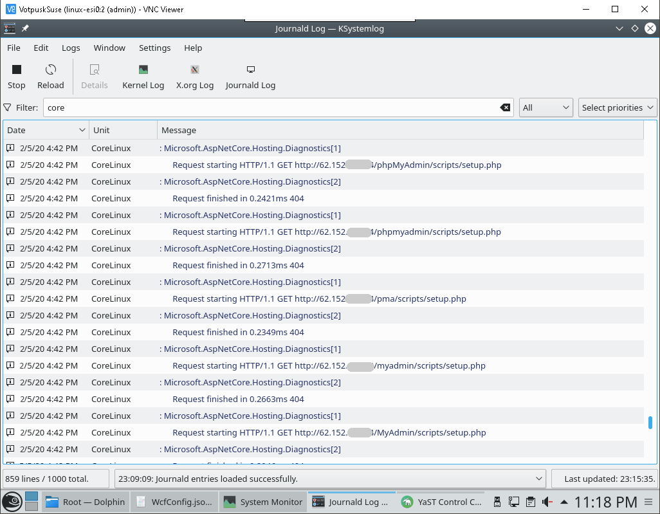Switch to YaST Control Center taskbar window
The image size is (660, 514).
click(441, 502)
